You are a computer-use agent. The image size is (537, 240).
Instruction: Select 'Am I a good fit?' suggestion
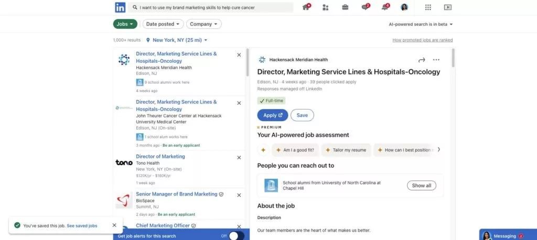(x=295, y=150)
